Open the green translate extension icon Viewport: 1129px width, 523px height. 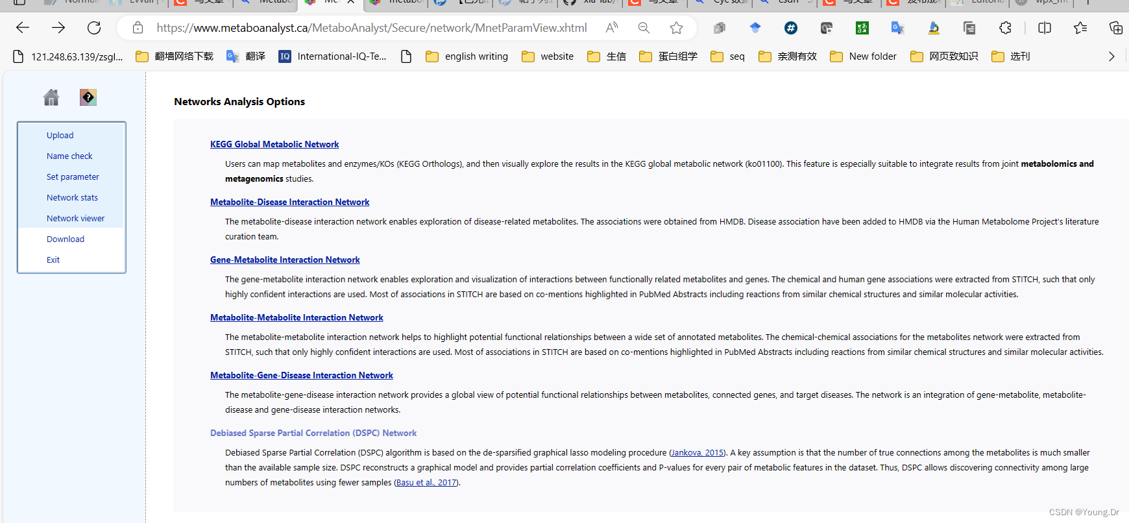tap(862, 28)
